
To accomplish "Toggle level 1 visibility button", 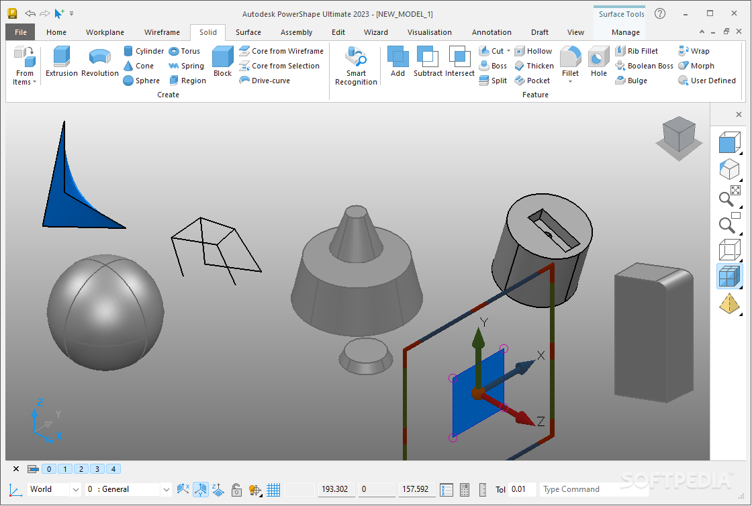I will [x=65, y=469].
